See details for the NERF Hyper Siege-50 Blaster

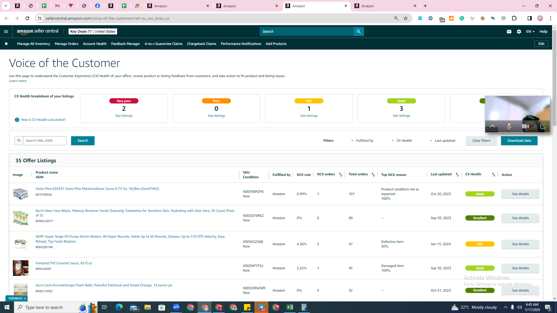point(520,244)
